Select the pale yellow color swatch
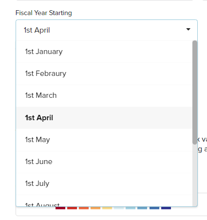Image resolution: width=207 pixels, height=220 pixels. 107,208
